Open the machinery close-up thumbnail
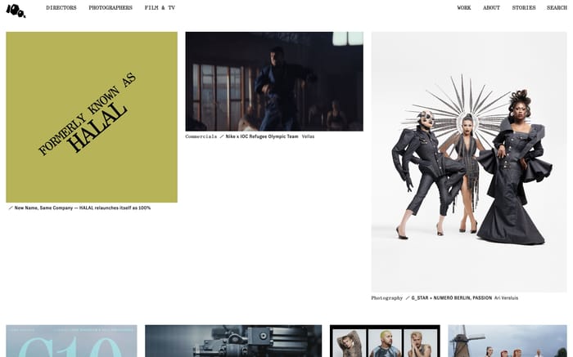The image size is (573, 357). pyautogui.click(x=233, y=341)
